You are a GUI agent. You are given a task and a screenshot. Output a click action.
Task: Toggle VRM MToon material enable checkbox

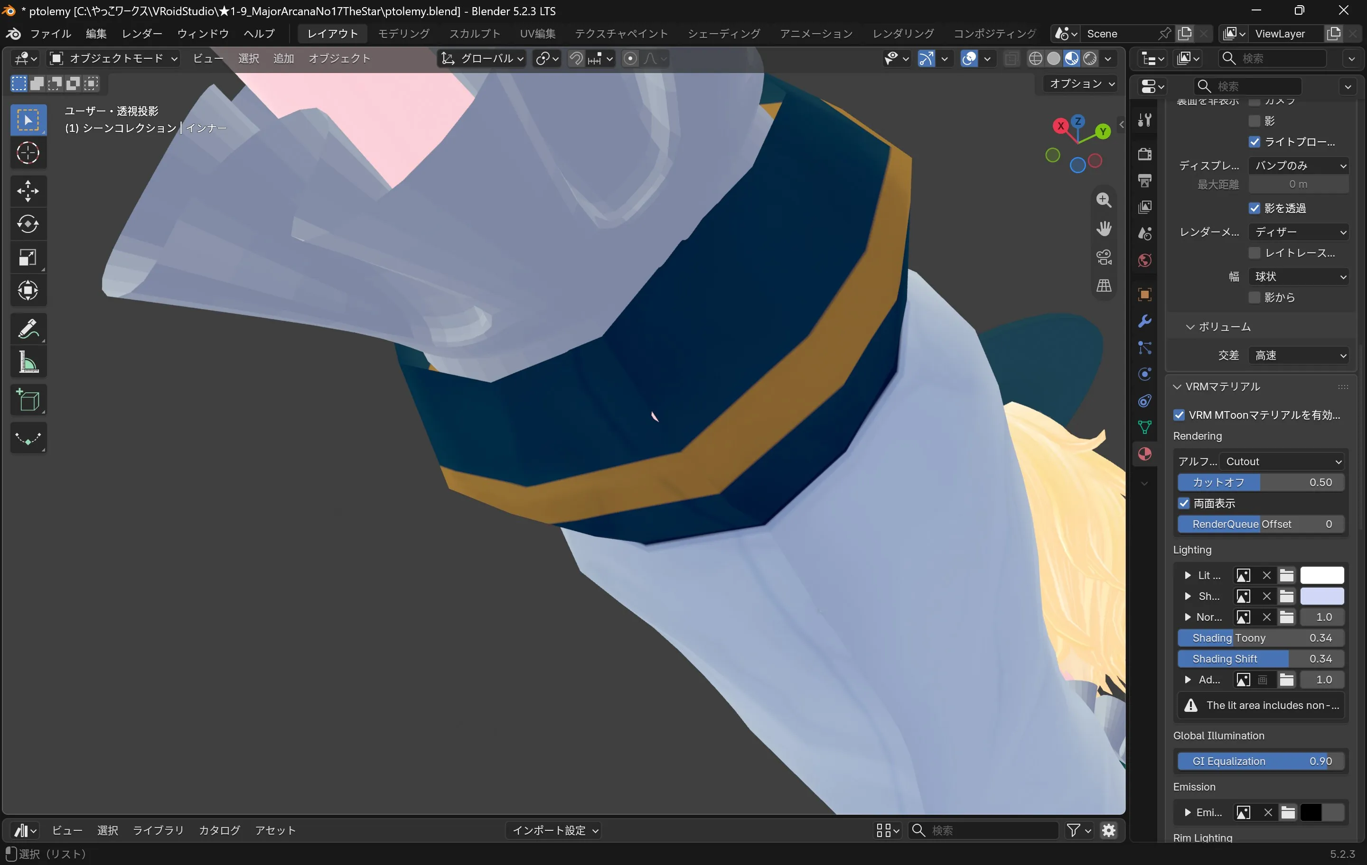click(1179, 414)
